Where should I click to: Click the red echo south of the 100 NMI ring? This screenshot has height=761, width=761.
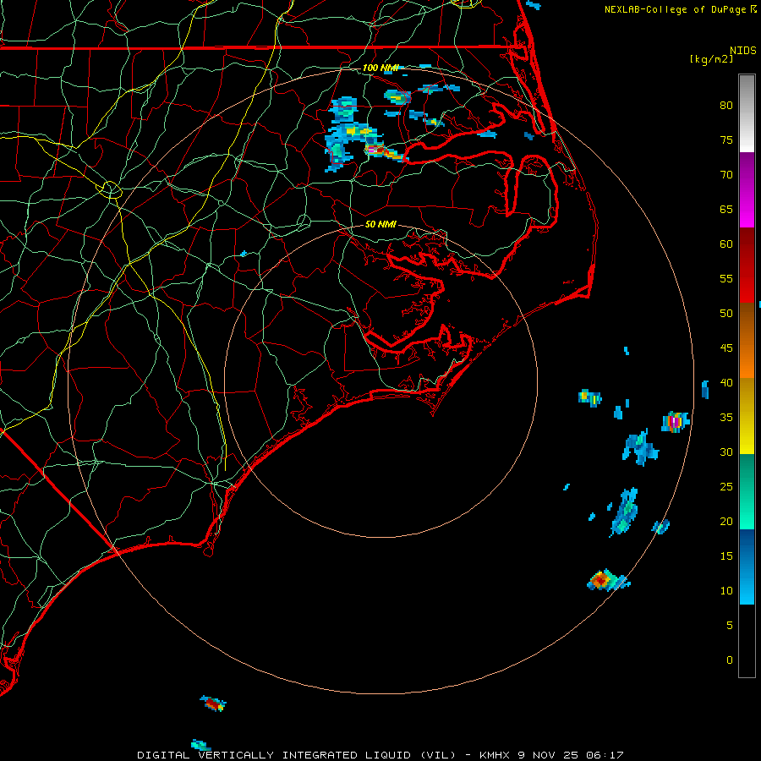[212, 704]
